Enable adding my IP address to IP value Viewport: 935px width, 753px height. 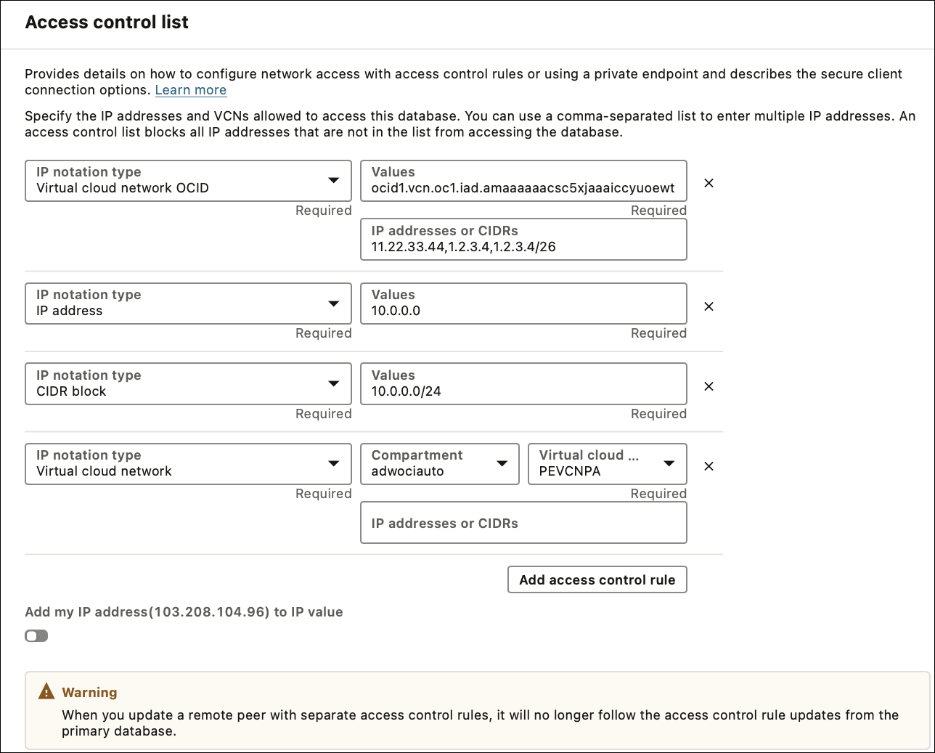coord(36,635)
